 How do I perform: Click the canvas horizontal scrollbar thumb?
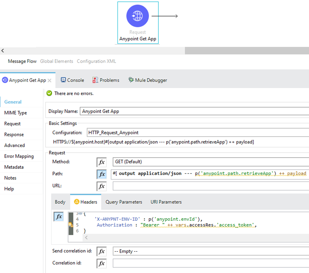pos(247,51)
